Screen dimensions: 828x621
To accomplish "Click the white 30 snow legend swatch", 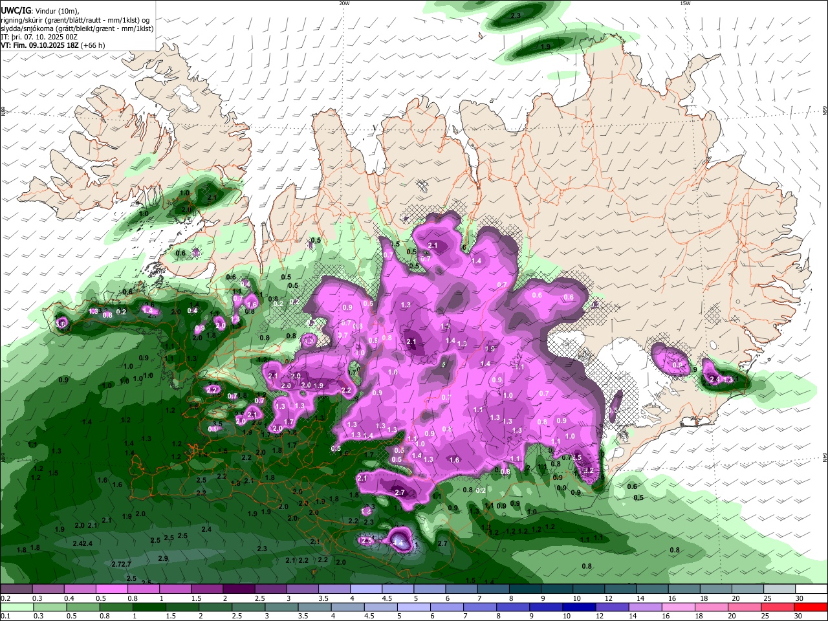I will 812,589.
